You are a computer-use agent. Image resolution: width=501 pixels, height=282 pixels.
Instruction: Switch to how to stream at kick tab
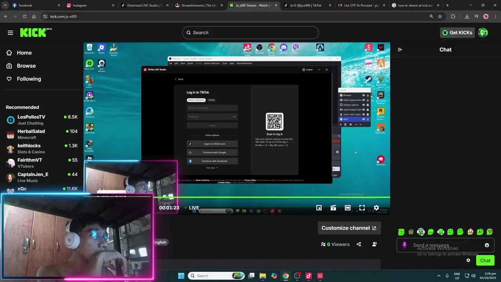coord(415,5)
